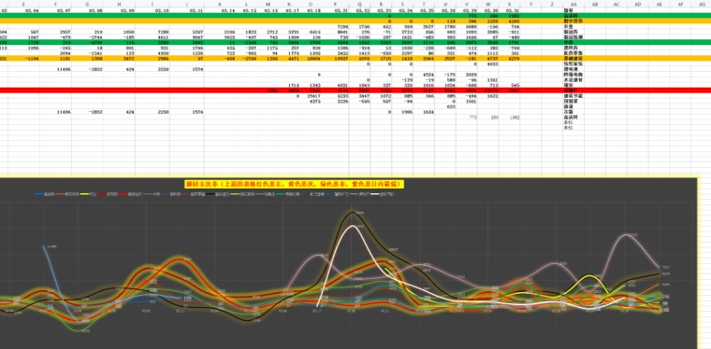Select column Z header
The height and width of the screenshot is (349, 711).
(x=552, y=4)
